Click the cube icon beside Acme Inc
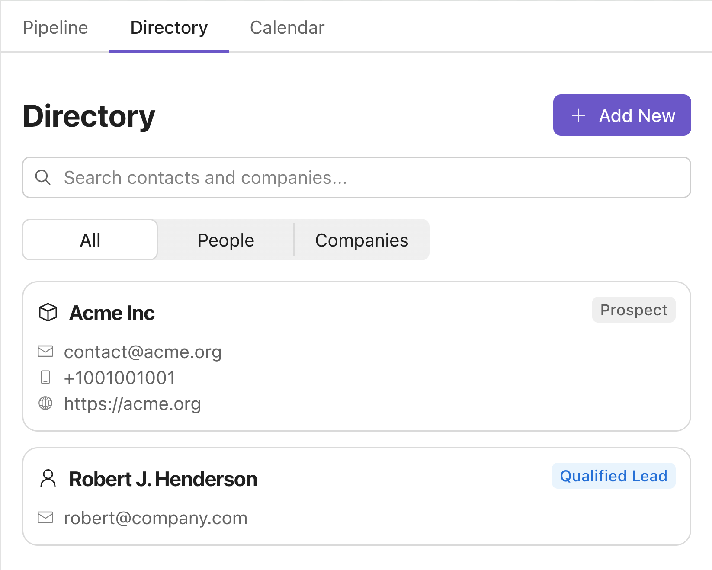 (x=48, y=312)
